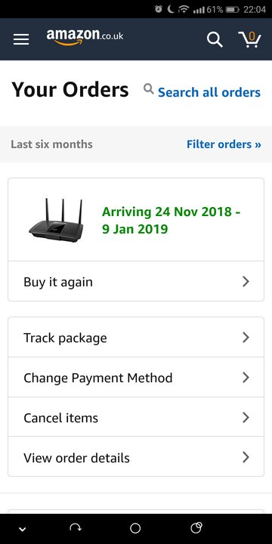
Task: Click the Search all orders link
Action: click(209, 92)
